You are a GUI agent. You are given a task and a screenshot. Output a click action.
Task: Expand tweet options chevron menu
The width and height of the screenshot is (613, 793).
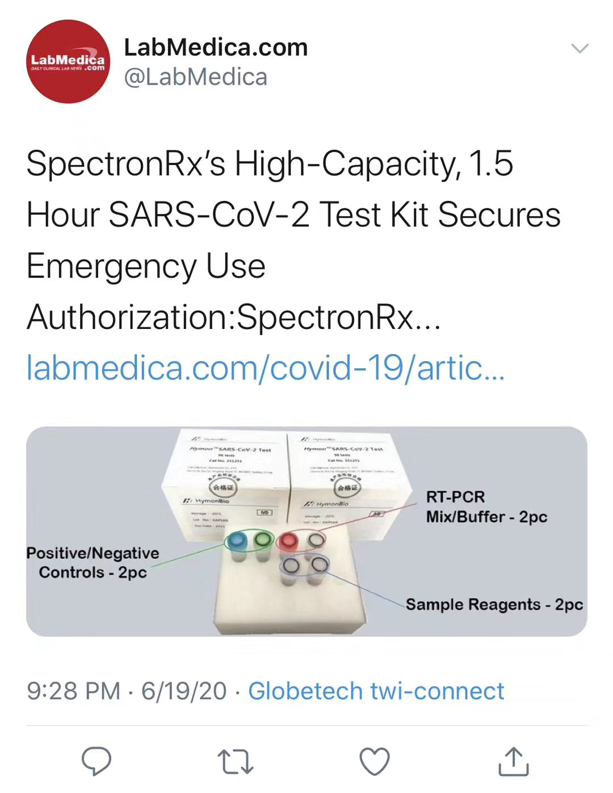click(580, 48)
